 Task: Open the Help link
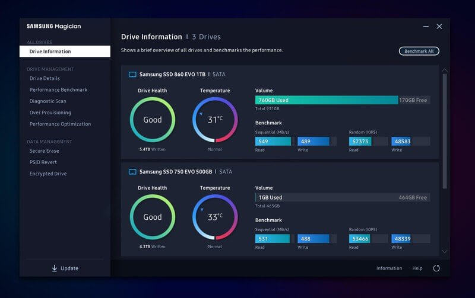point(417,268)
